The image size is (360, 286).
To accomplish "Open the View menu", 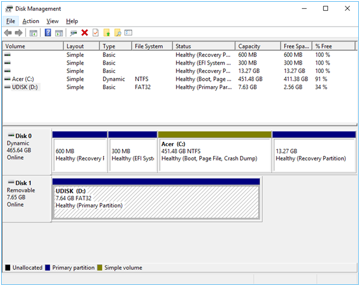I will [x=53, y=21].
